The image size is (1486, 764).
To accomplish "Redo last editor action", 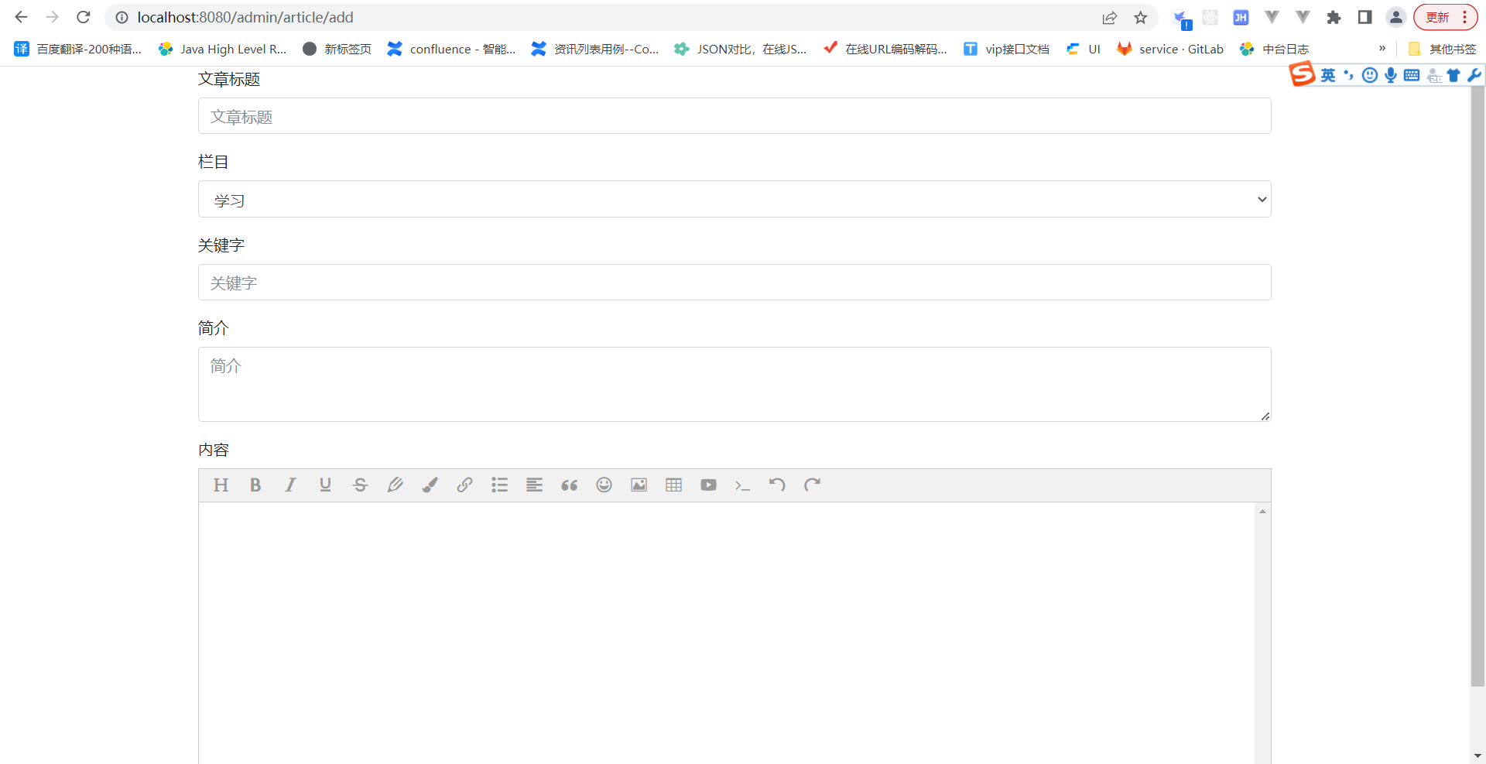I will 812,485.
